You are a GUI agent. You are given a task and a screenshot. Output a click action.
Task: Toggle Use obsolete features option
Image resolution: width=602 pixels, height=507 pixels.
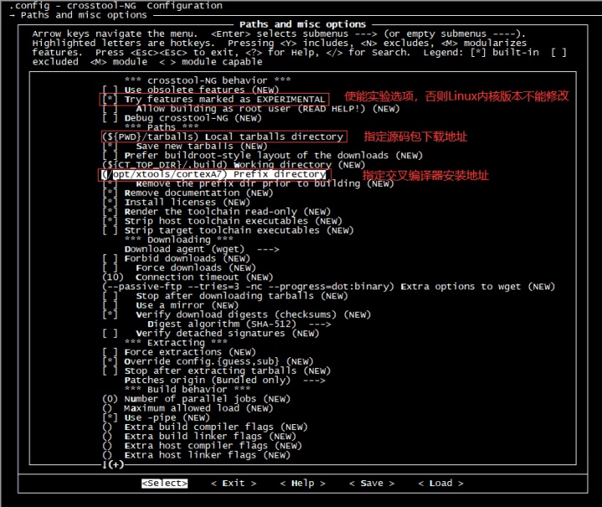pos(191,90)
